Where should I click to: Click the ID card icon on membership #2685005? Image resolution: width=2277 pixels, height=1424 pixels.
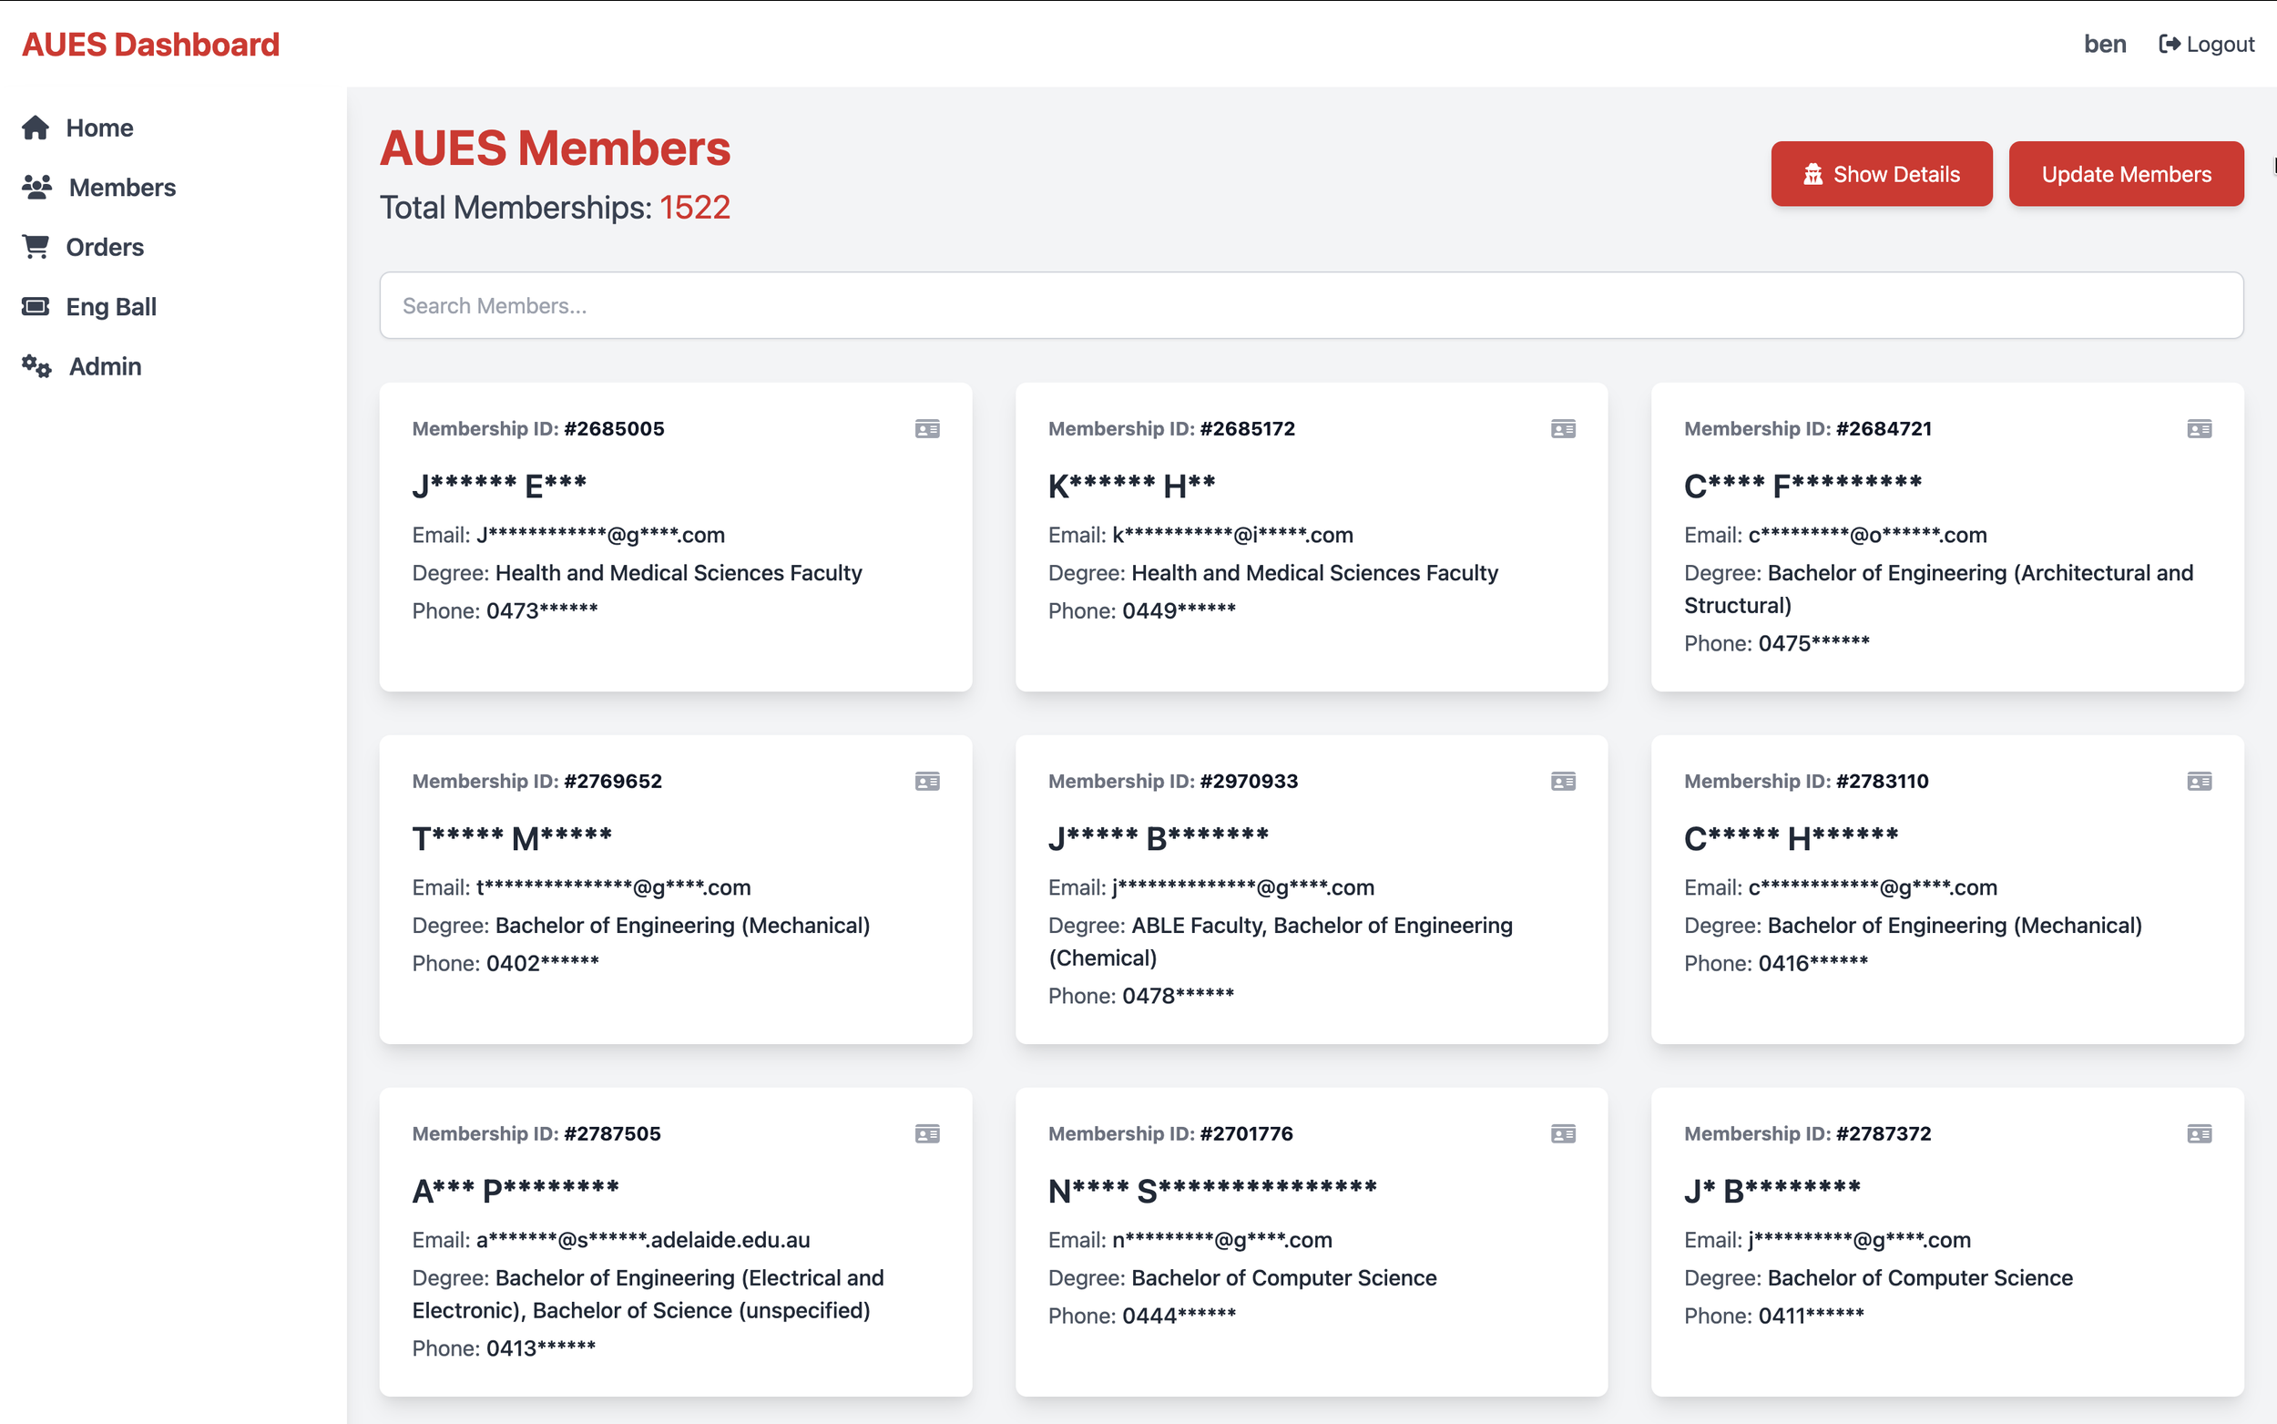click(926, 429)
